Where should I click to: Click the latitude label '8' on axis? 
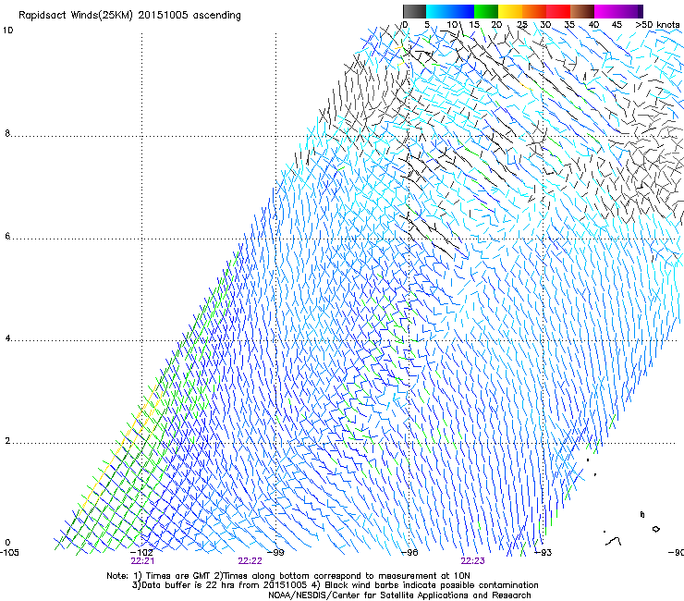coord(7,133)
